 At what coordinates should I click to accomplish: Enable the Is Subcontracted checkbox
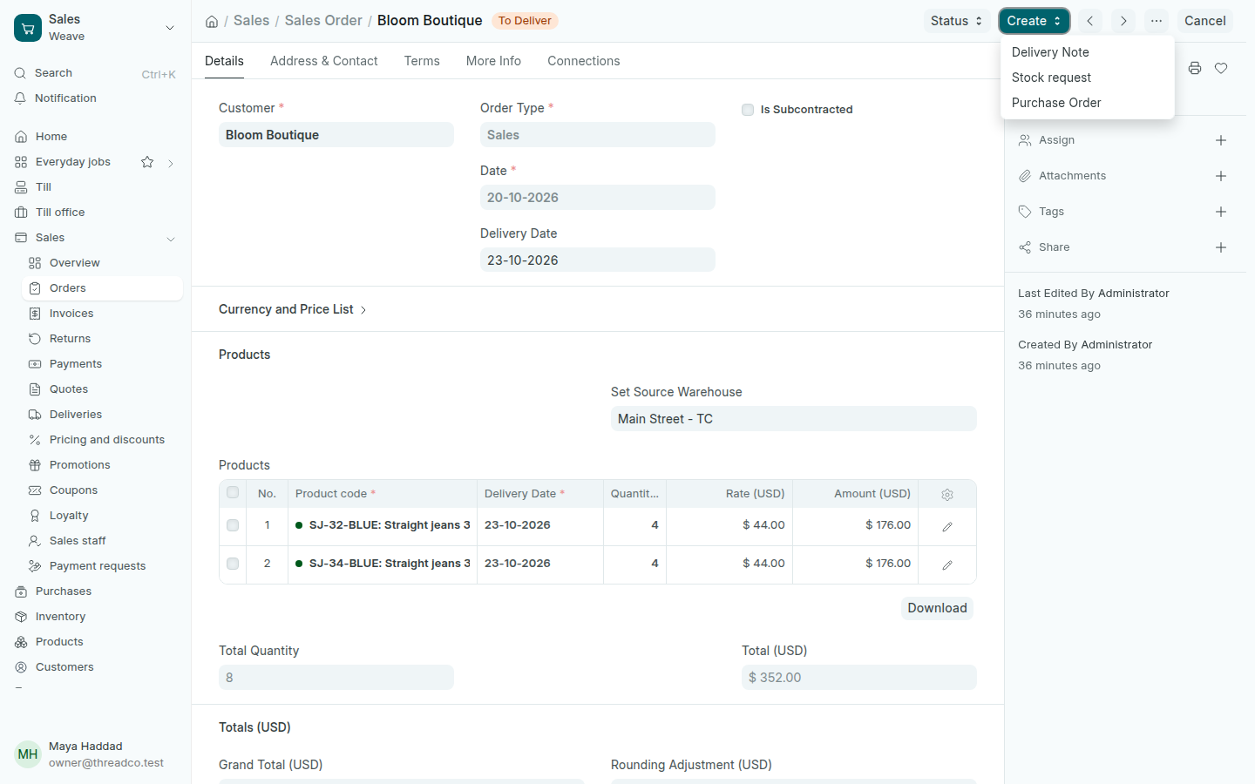click(x=748, y=110)
